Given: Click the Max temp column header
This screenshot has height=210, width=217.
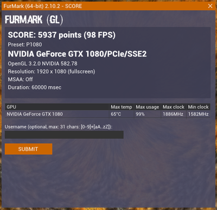Looking at the screenshot, I should click(x=122, y=107).
